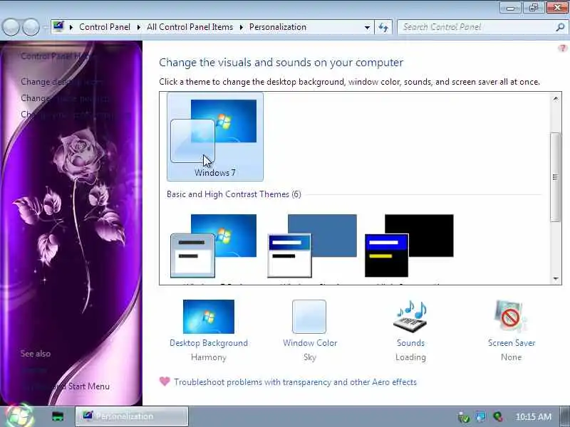The image size is (570, 427).
Task: Click the address bar computer icon
Action: pos(58,26)
